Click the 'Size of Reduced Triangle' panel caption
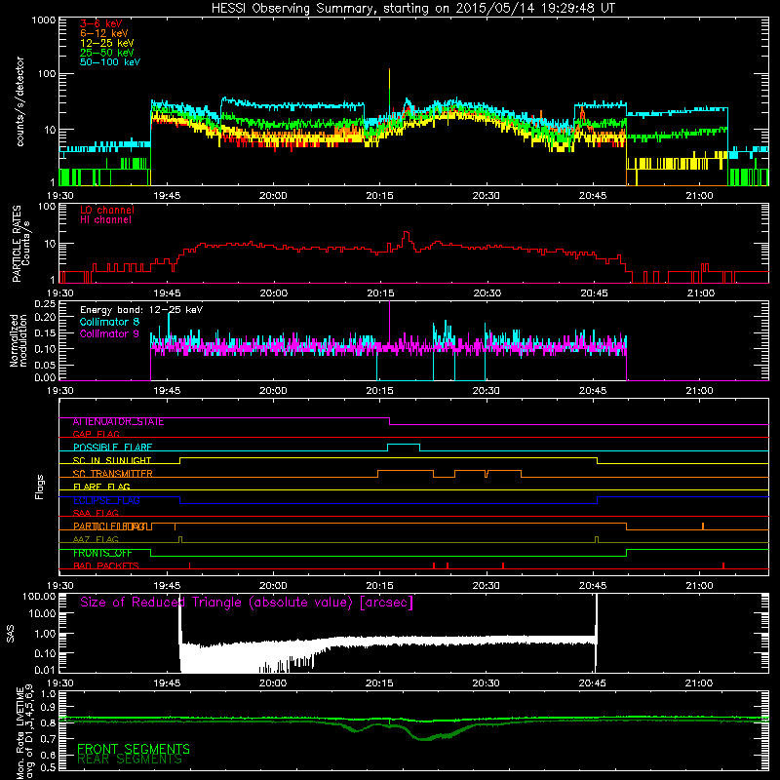780x780 pixels. 247,603
